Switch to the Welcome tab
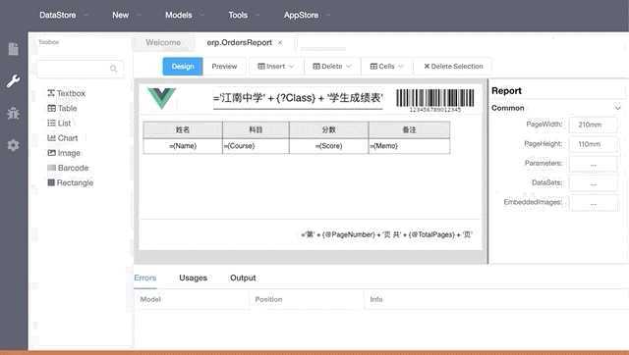Viewport: 629px width, 355px height. tap(163, 42)
